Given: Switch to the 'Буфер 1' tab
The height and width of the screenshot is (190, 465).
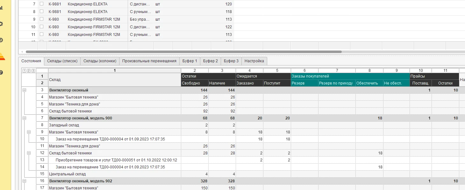Looking at the screenshot, I should pos(190,61).
